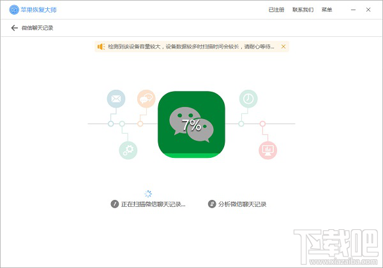Click the green progress bar under WeChat icon
The image size is (383, 268).
pyautogui.click(x=191, y=156)
